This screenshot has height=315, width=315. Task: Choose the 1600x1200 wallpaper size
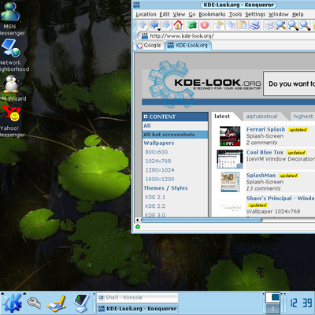point(160,179)
